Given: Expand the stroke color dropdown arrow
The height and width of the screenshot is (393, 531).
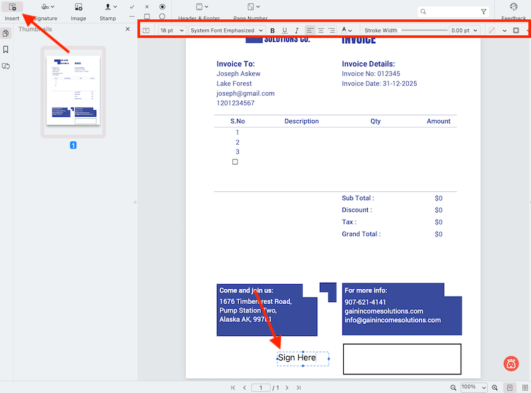Looking at the screenshot, I should click(x=504, y=31).
